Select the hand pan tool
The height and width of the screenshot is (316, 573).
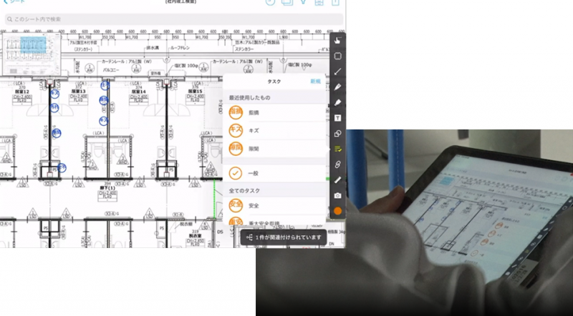[x=337, y=41]
